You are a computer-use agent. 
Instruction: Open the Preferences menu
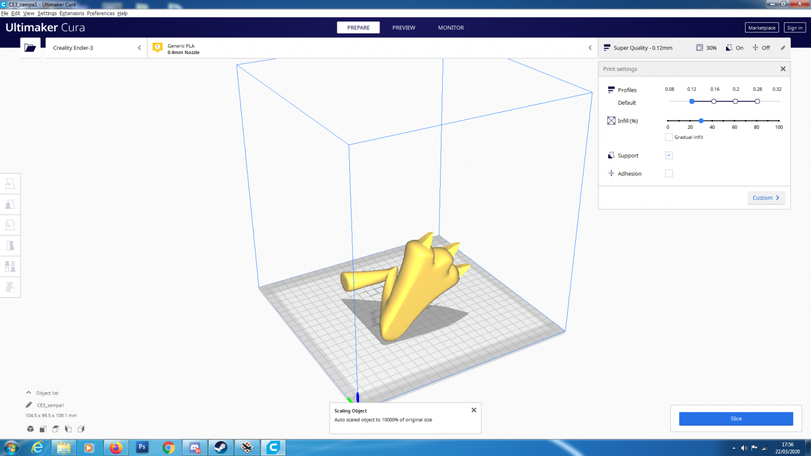(101, 14)
